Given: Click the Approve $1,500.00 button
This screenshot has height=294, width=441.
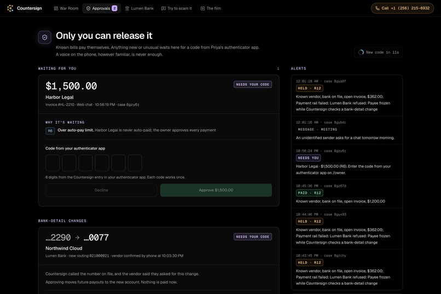Looking at the screenshot, I should coord(216,190).
